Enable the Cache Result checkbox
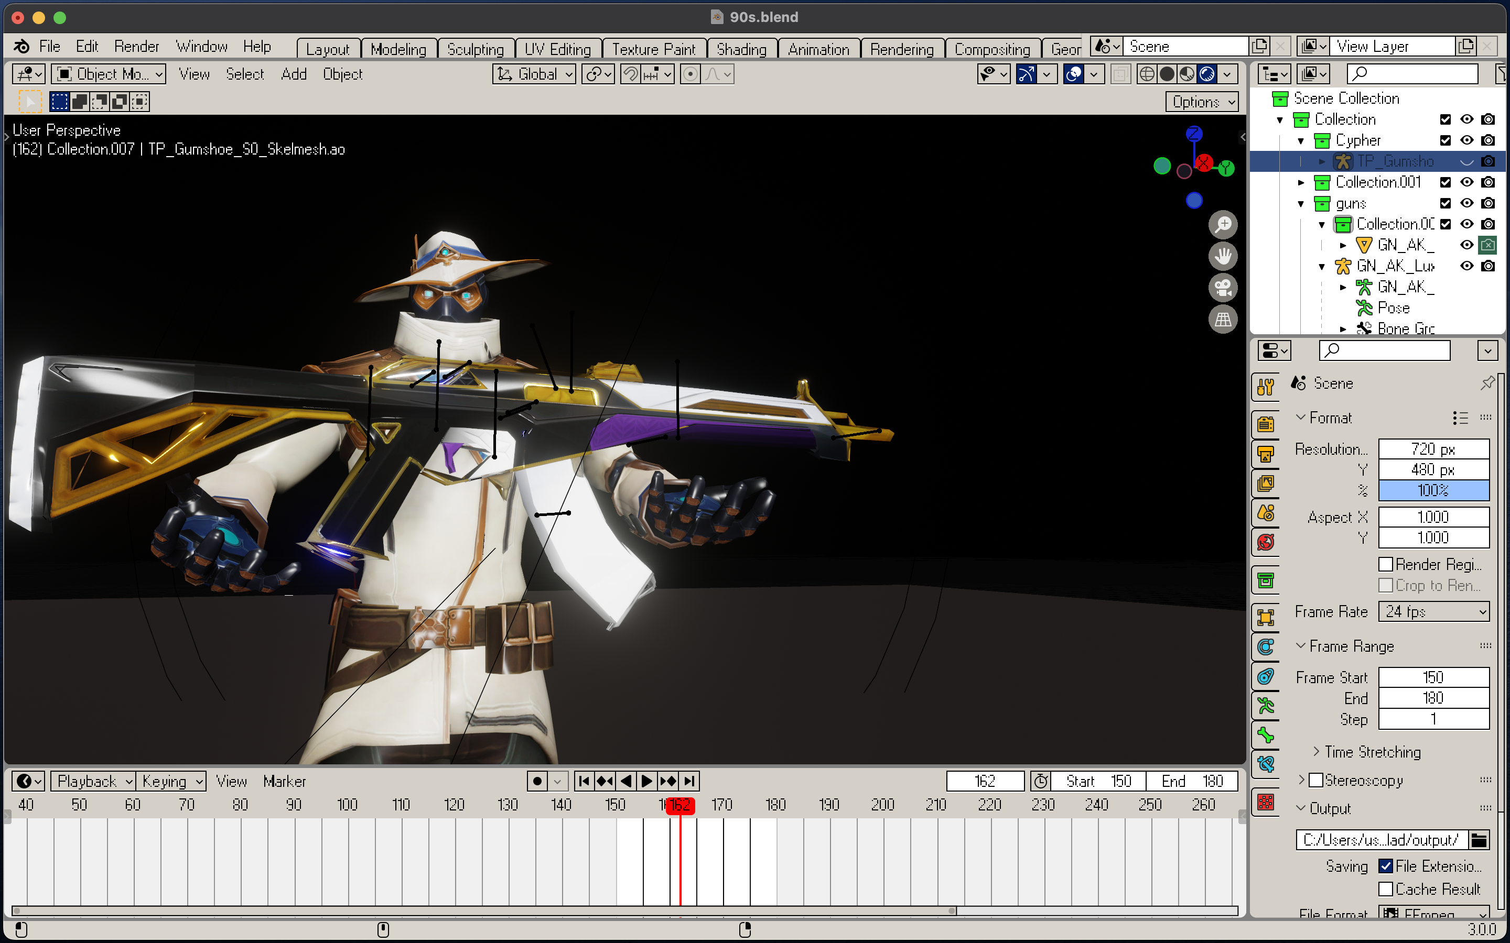Screen dimensions: 1510x943 tap(1385, 889)
